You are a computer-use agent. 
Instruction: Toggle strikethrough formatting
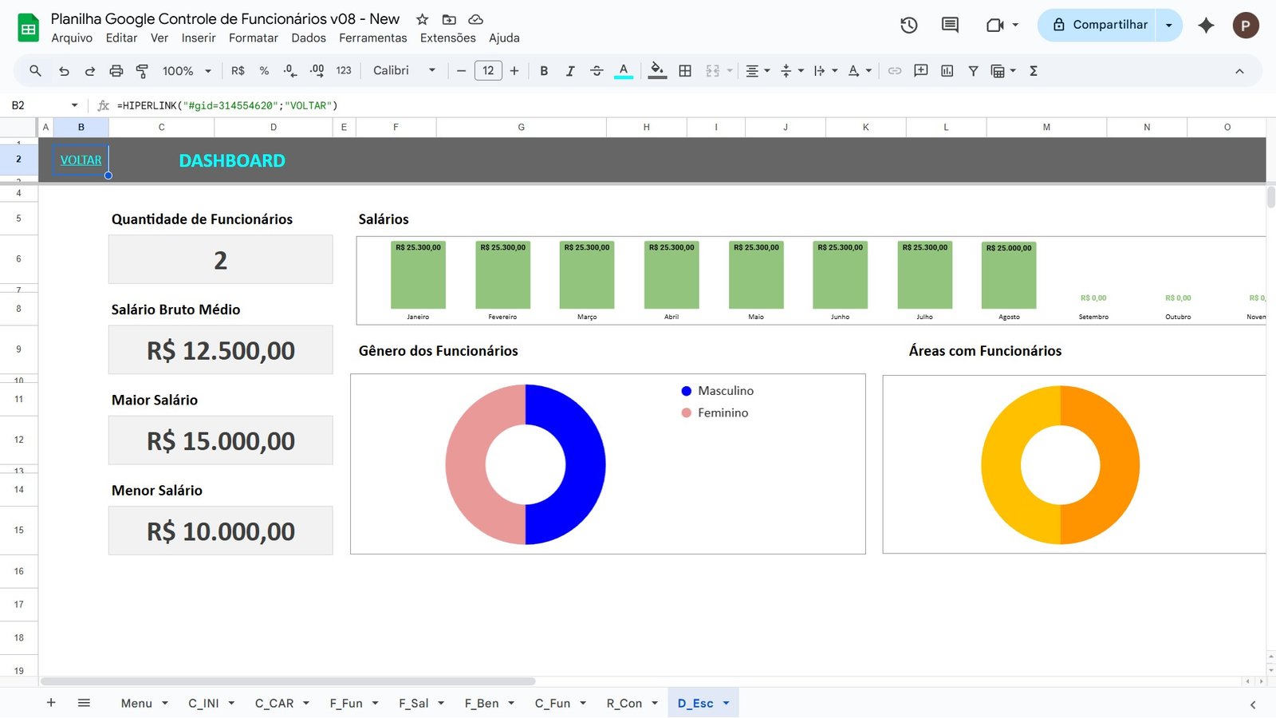point(597,71)
